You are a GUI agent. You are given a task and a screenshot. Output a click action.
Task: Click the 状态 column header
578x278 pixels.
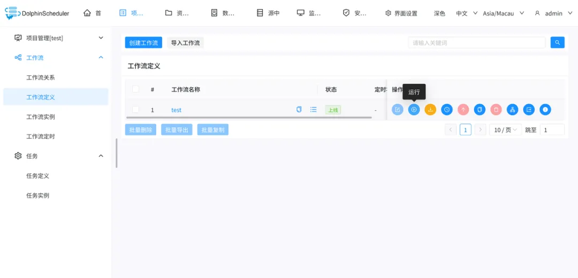click(331, 89)
